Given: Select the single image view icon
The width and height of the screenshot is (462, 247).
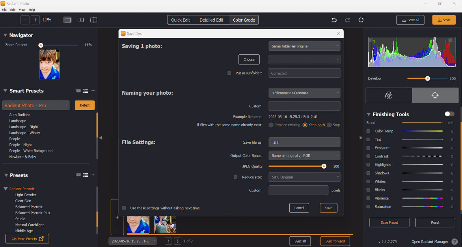Looking at the screenshot, I should tap(68, 20).
